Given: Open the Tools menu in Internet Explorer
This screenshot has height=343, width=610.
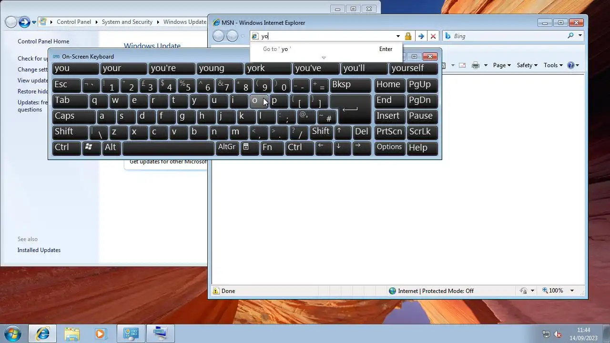Looking at the screenshot, I should point(553,65).
